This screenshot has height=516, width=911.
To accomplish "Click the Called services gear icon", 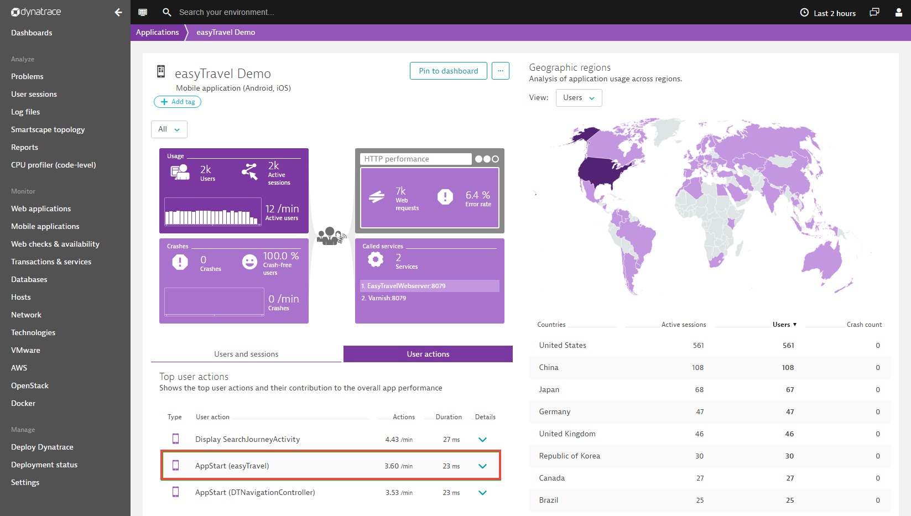I will point(376,259).
